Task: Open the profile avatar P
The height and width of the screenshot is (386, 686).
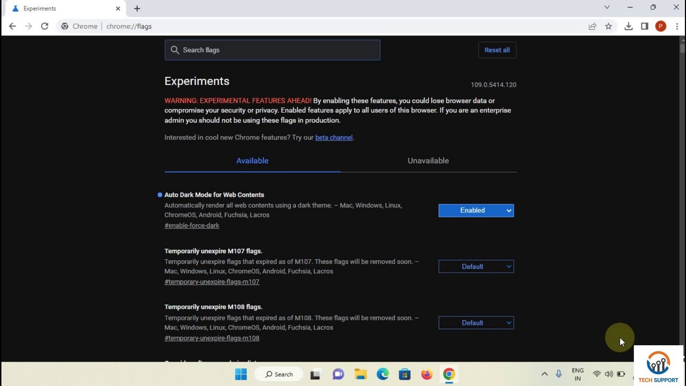Action: (x=661, y=26)
